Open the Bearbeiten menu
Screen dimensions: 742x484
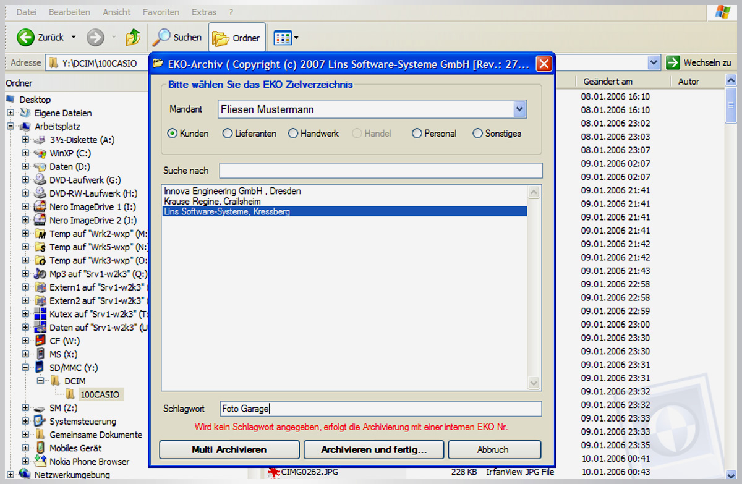69,12
